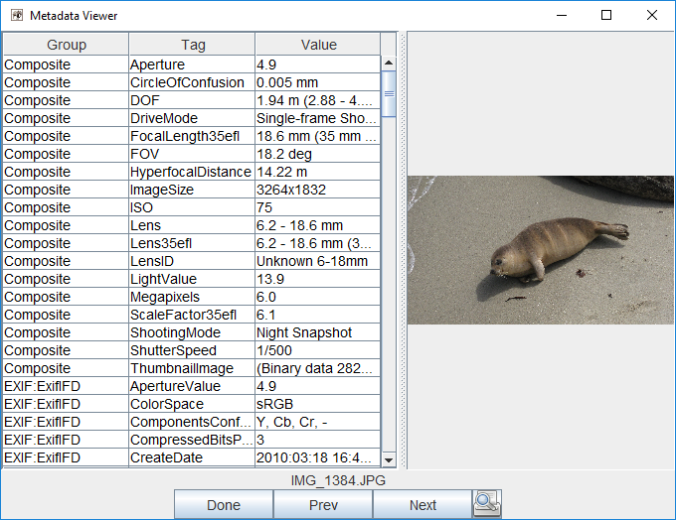Click the Value column header
The width and height of the screenshot is (676, 520).
pyautogui.click(x=318, y=45)
